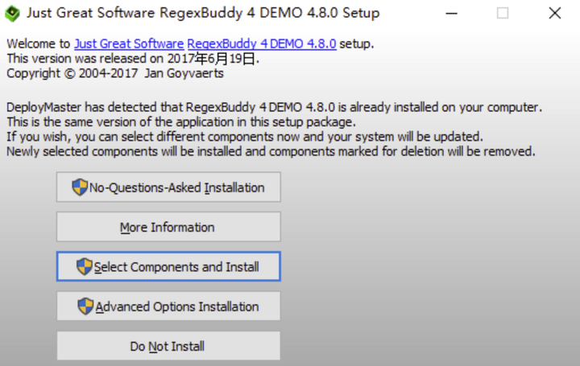The height and width of the screenshot is (366, 580).
Task: Click the Copyright Jan Goyvaerts line
Action: tap(115, 73)
